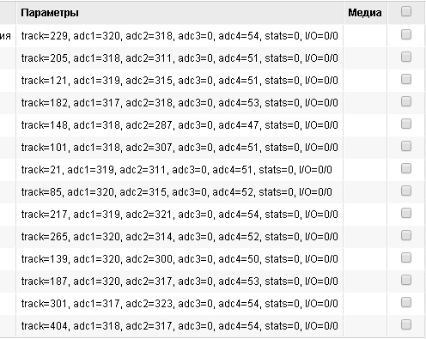The height and width of the screenshot is (339, 426).
Task: Enable the checkbox for track=101 row
Action: (x=406, y=146)
